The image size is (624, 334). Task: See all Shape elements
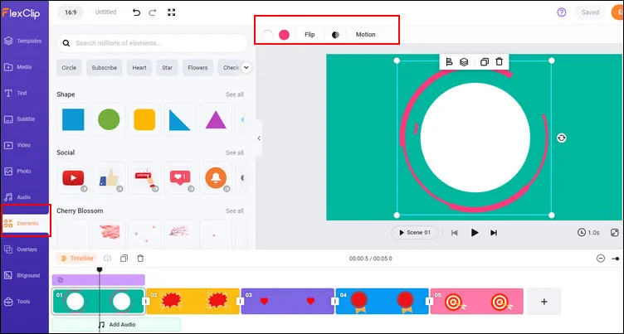coord(234,94)
